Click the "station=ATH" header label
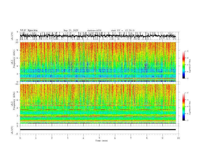201x155 pixels. pyautogui.click(x=94, y=30)
